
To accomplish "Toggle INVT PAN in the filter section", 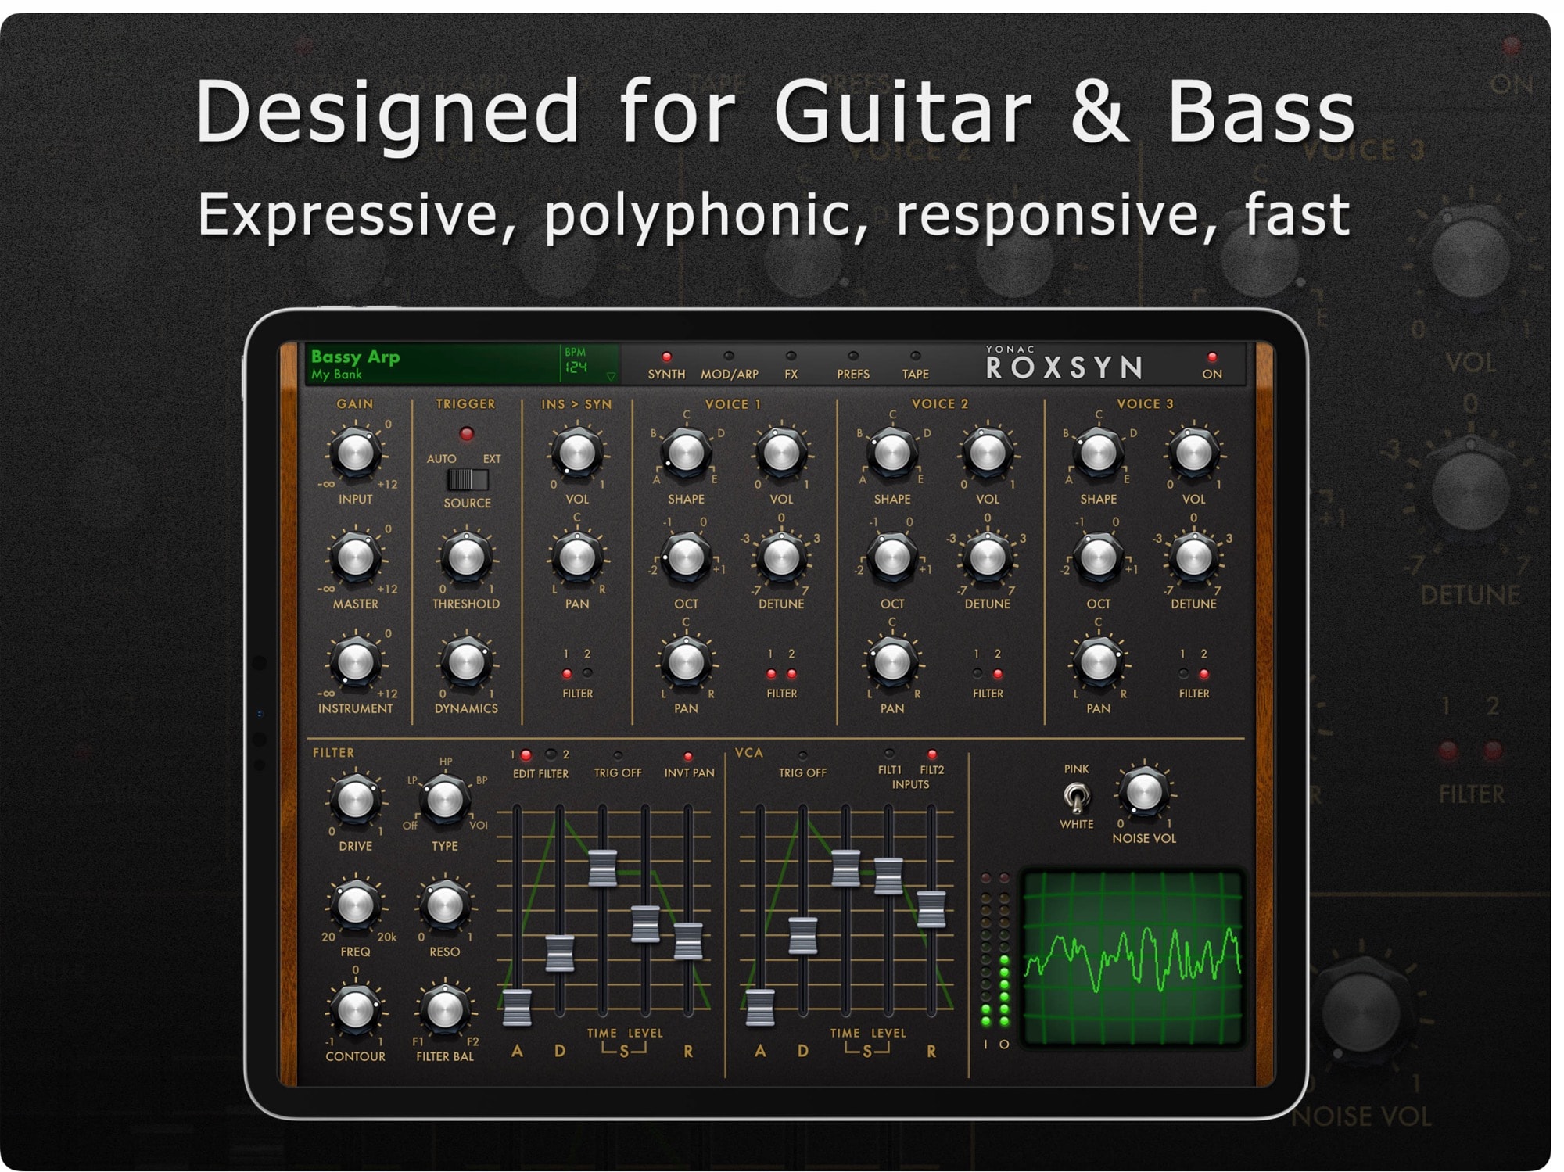I will coord(688,756).
